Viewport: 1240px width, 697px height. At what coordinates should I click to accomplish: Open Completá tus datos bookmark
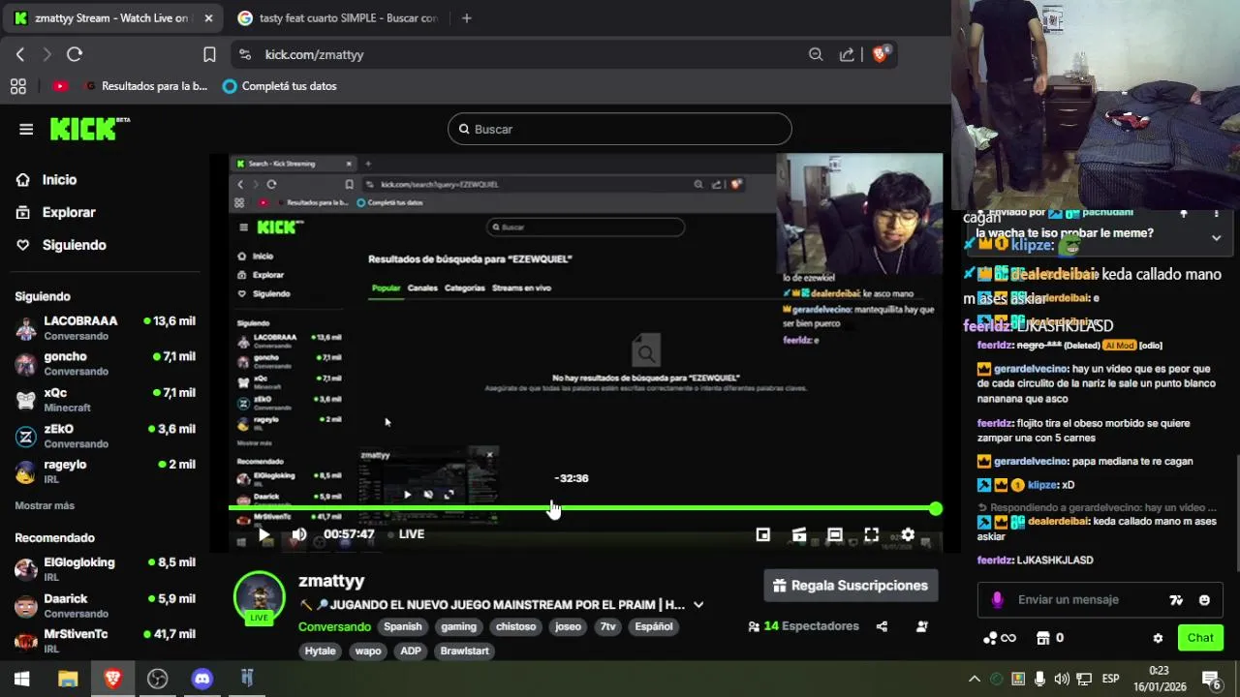280,86
